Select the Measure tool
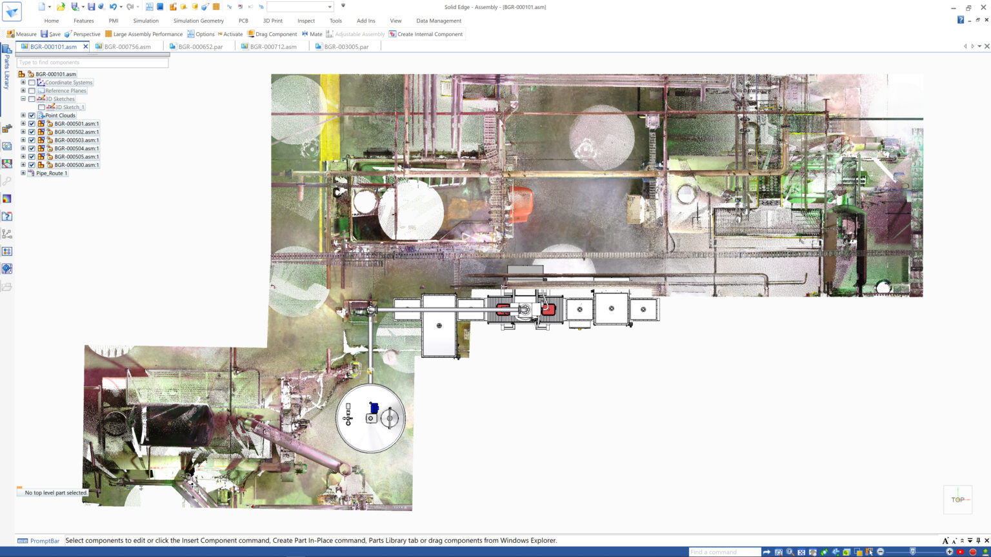This screenshot has width=991, height=557. (x=23, y=34)
